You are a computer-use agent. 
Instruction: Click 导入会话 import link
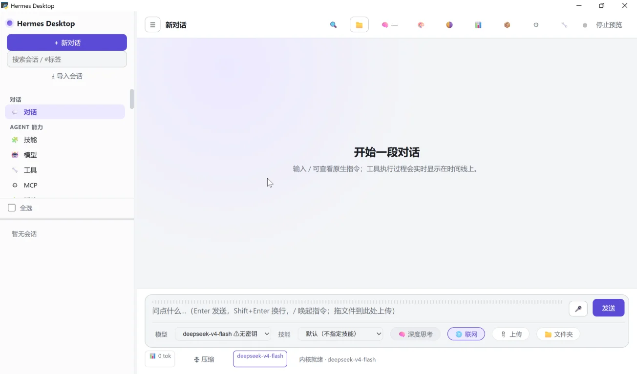pos(67,76)
